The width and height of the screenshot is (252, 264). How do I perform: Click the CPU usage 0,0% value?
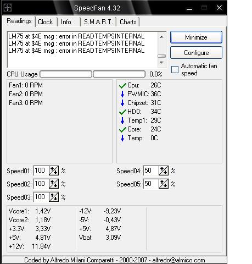[156, 74]
